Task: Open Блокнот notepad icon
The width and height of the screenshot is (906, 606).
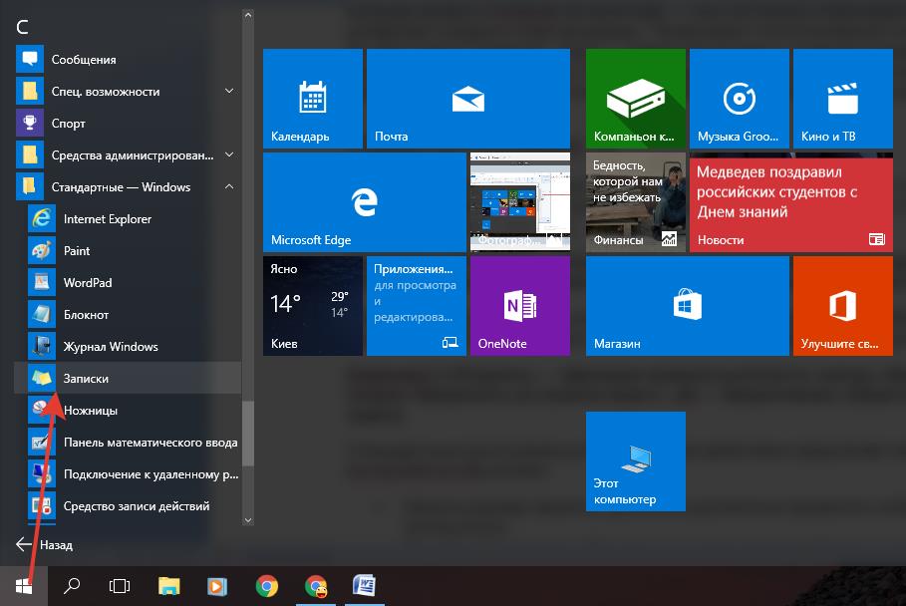Action: pyautogui.click(x=42, y=314)
